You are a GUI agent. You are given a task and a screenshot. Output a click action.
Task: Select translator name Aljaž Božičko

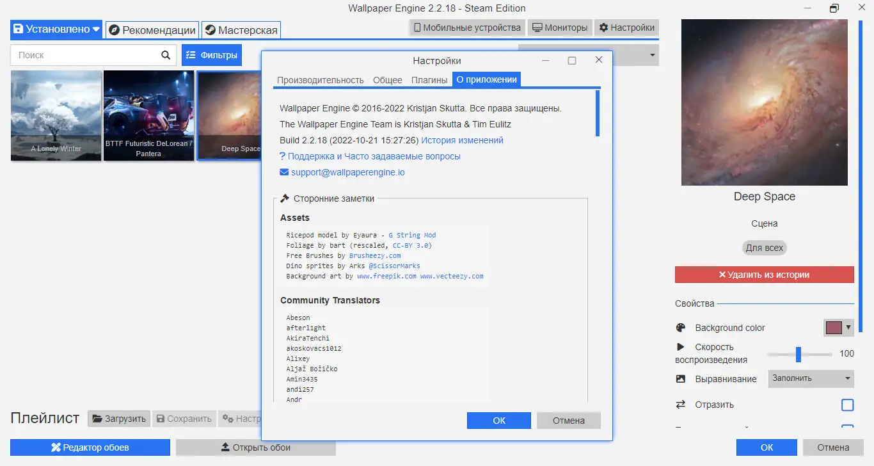pos(312,369)
